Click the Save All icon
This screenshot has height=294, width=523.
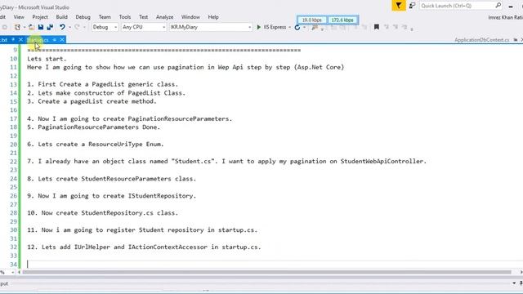[x=50, y=27]
